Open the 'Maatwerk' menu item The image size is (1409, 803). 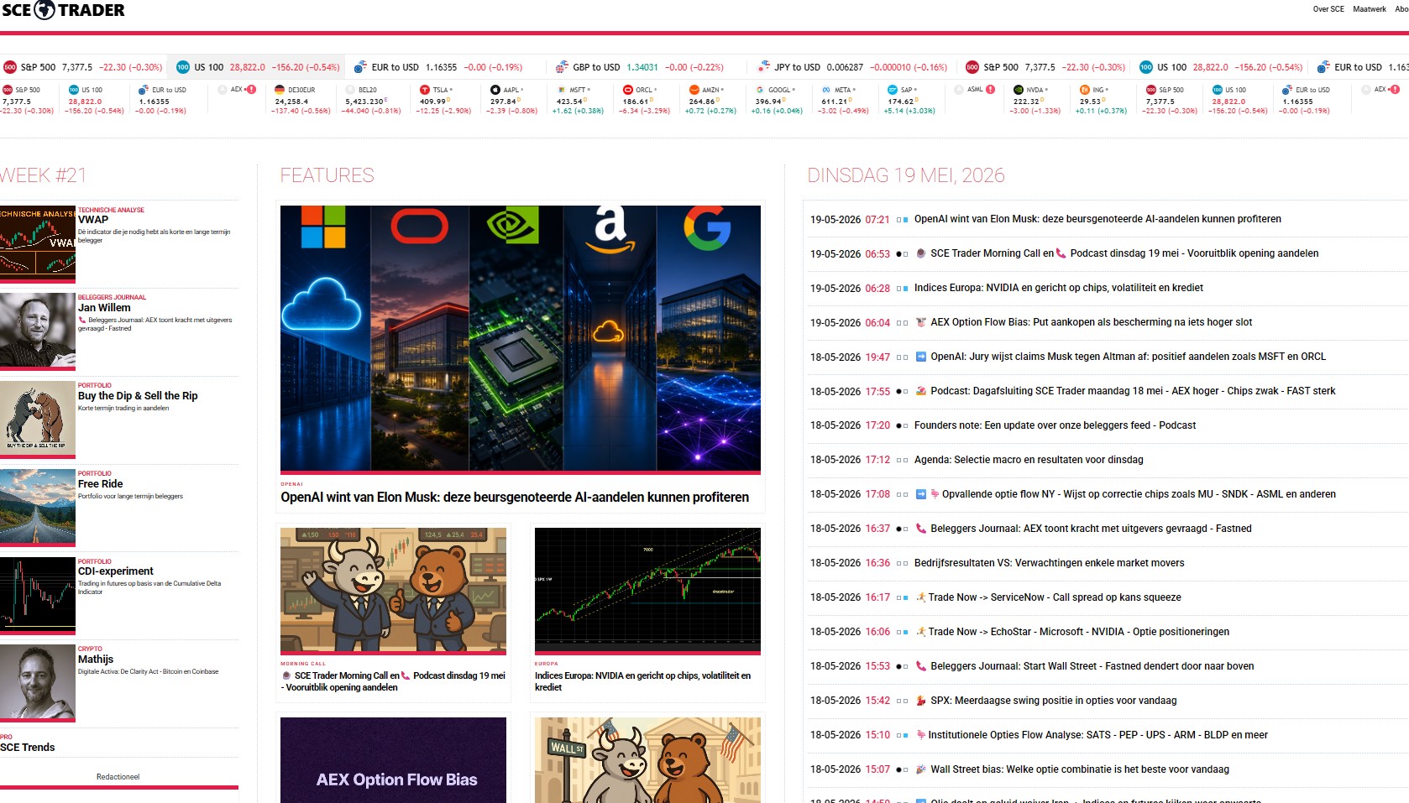1370,9
